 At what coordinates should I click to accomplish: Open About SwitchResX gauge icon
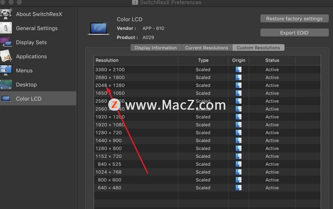click(x=6, y=14)
